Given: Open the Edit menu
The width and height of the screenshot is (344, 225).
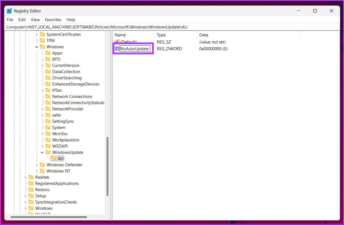Looking at the screenshot, I should tap(22, 20).
